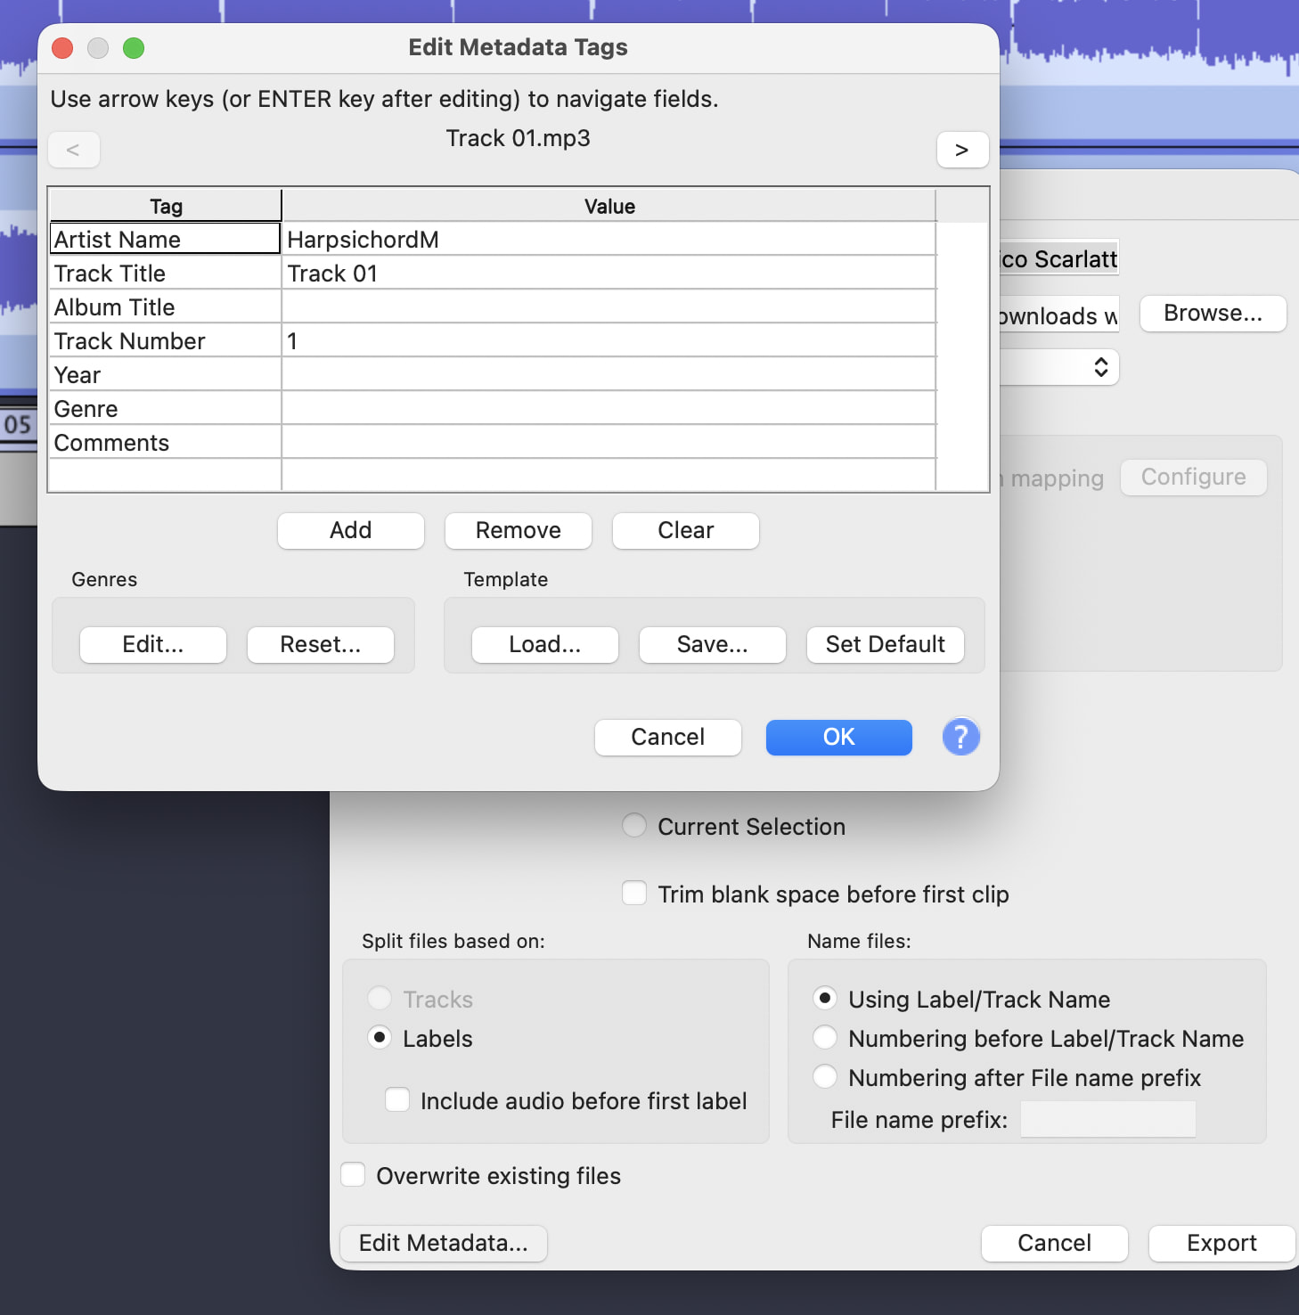Select the Track Title tag cell
Screen dimensions: 1299x1315
[x=166, y=273]
